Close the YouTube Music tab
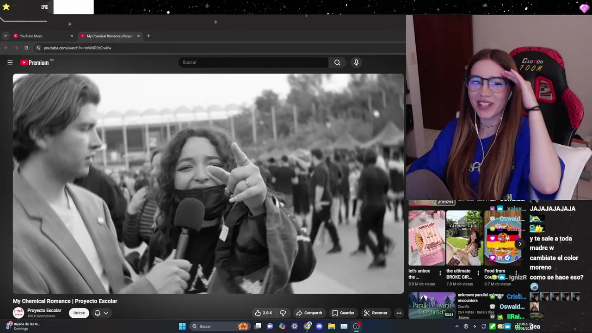Image resolution: width=592 pixels, height=333 pixels. 72,36
